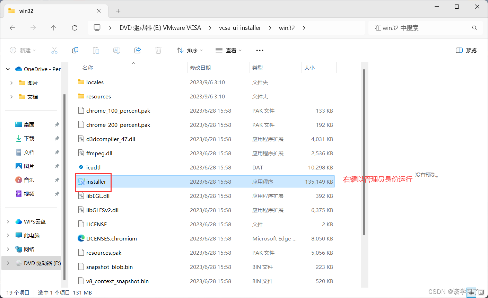This screenshot has width=488, height=298.
Task: Expand the DVD 驱动器 (E:) node
Action: tap(8, 263)
